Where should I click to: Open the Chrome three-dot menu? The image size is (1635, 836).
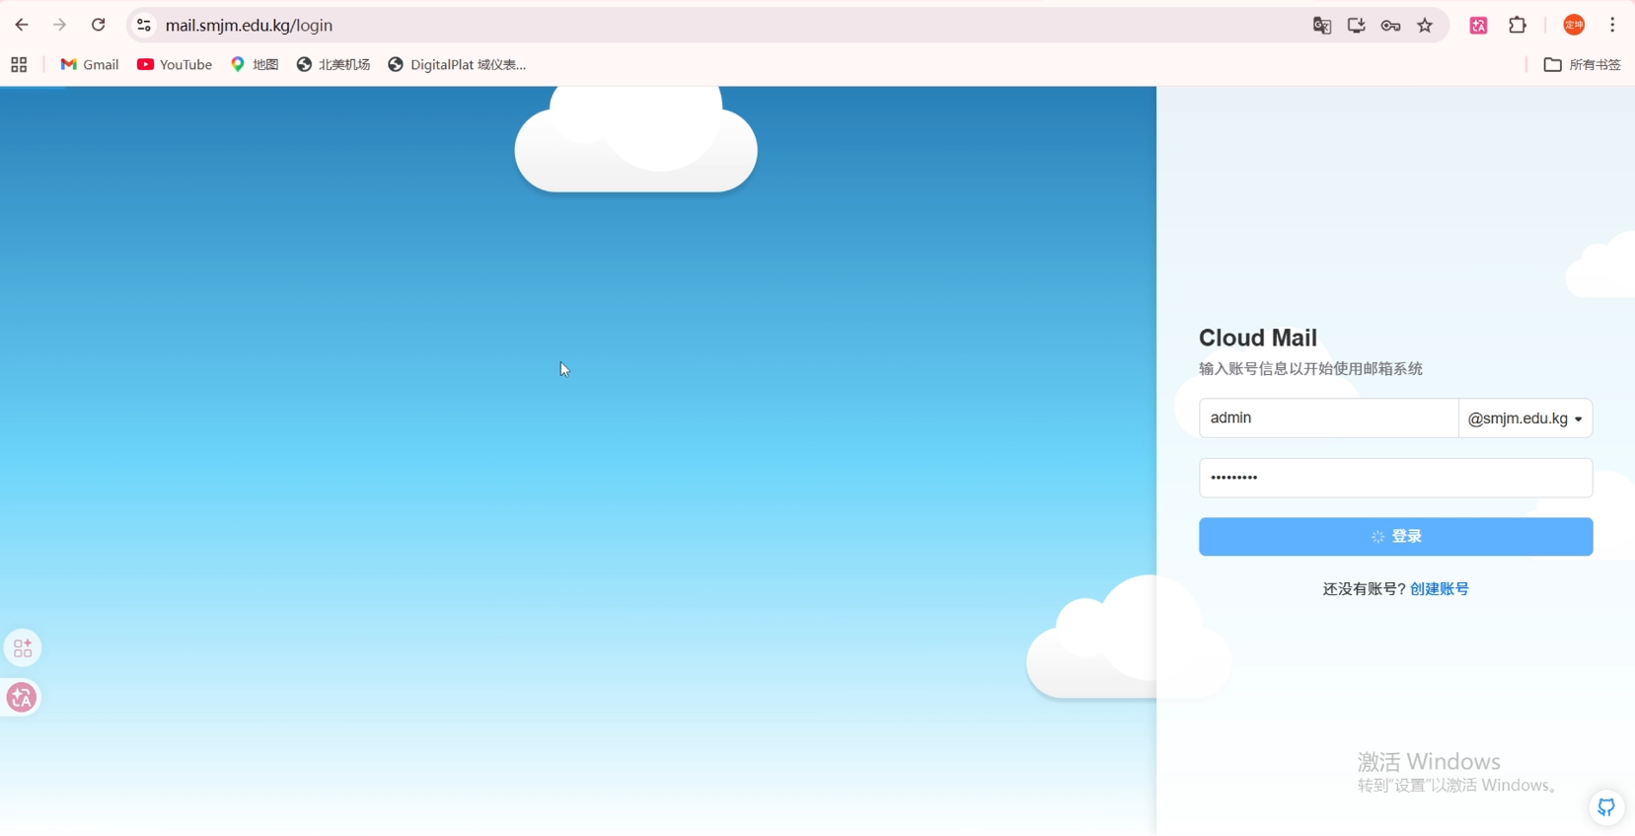pyautogui.click(x=1612, y=26)
